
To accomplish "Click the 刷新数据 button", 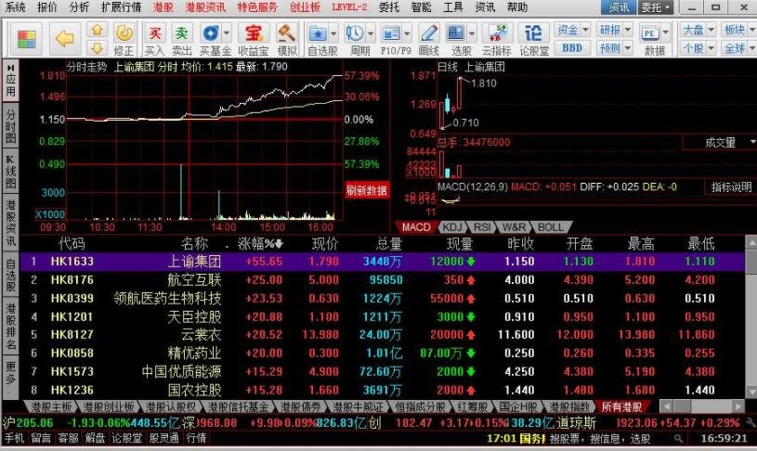I will click(367, 190).
